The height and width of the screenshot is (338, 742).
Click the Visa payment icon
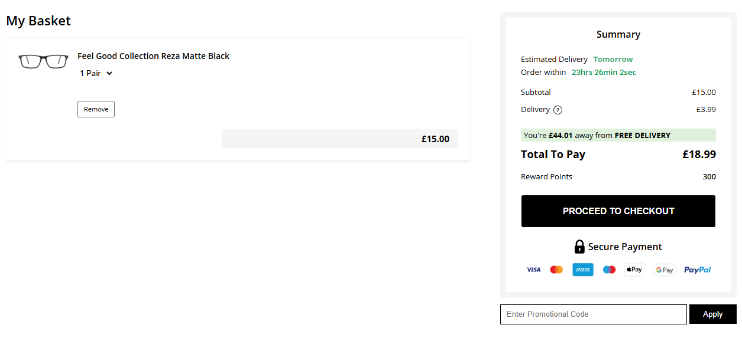click(x=533, y=270)
